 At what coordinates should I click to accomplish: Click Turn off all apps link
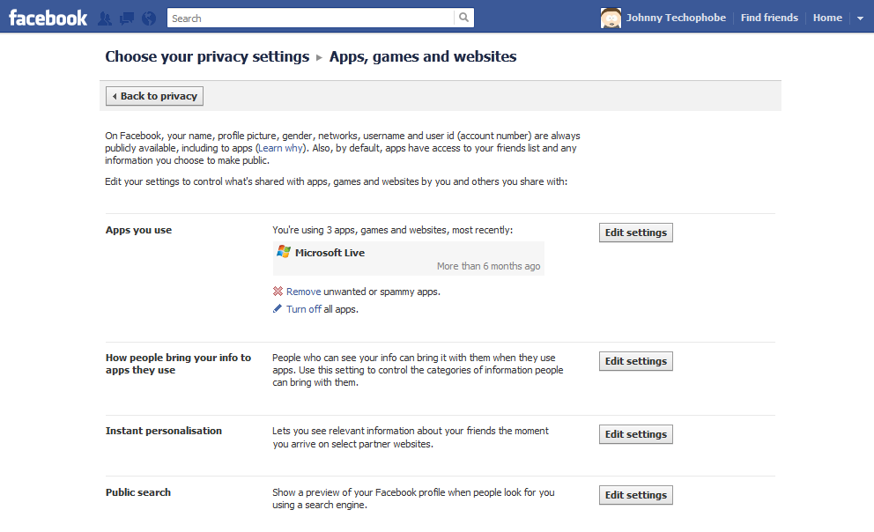click(x=304, y=309)
